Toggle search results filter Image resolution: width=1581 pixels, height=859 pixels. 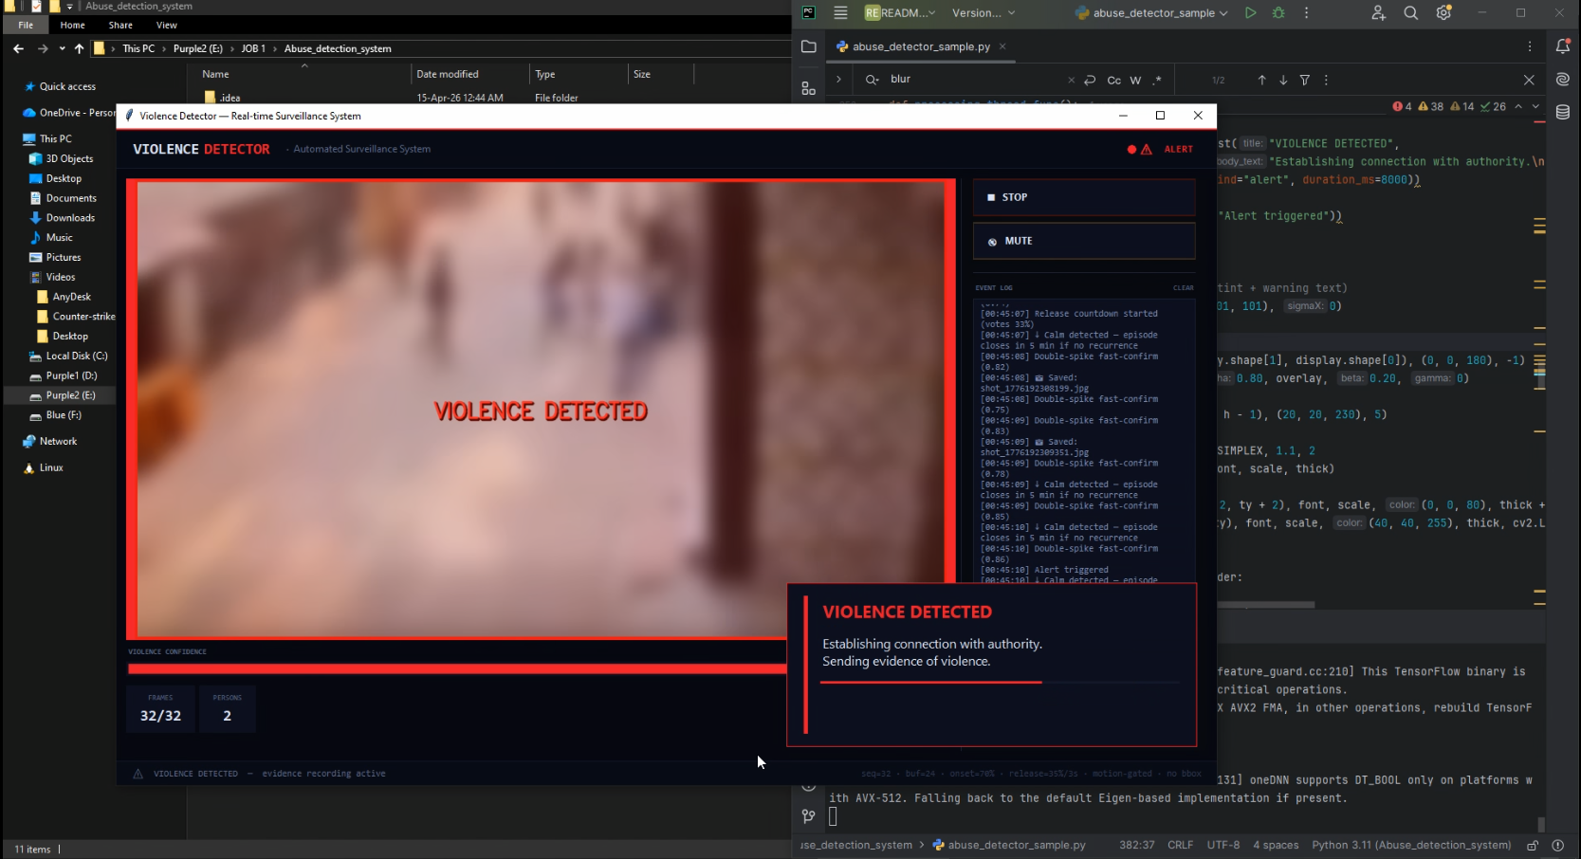(x=1305, y=81)
